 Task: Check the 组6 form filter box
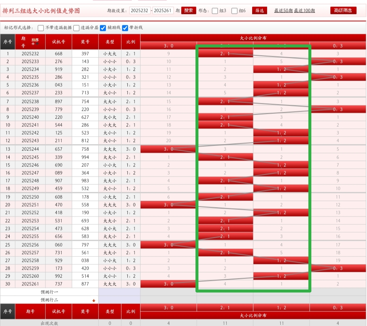pyautogui.click(x=234, y=11)
